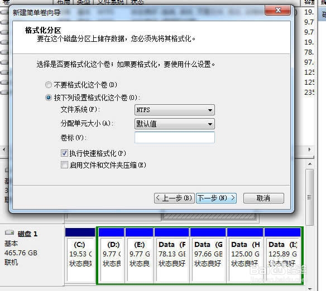Click the 465.76 GB disk size text
This screenshot has height=291, width=326.
click(x=21, y=253)
